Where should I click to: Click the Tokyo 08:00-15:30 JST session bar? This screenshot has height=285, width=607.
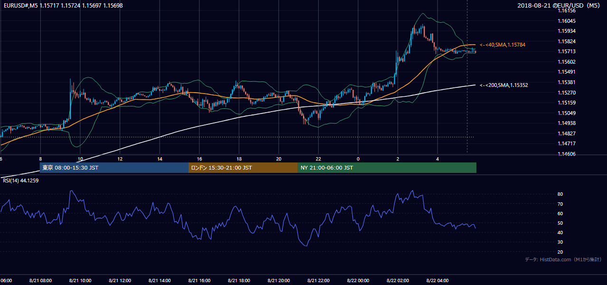114,168
